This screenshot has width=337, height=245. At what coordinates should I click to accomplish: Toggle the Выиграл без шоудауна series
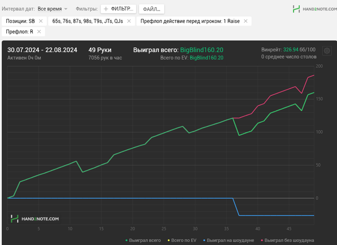[287, 240]
